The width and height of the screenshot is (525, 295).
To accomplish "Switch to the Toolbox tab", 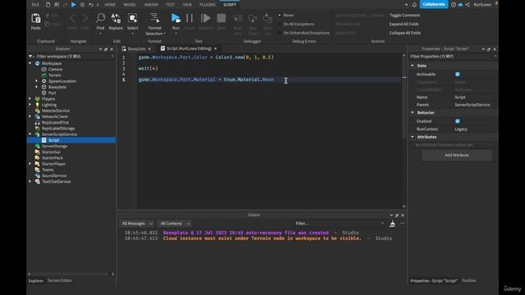I will coord(468,280).
